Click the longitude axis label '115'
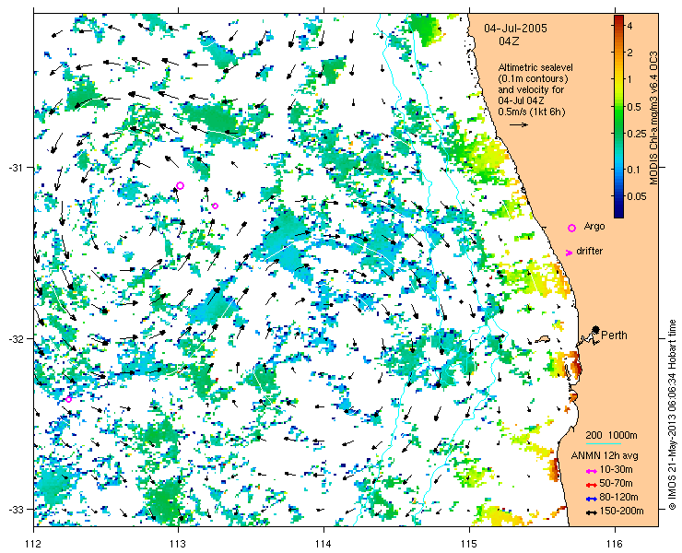The width and height of the screenshot is (682, 553). click(469, 544)
